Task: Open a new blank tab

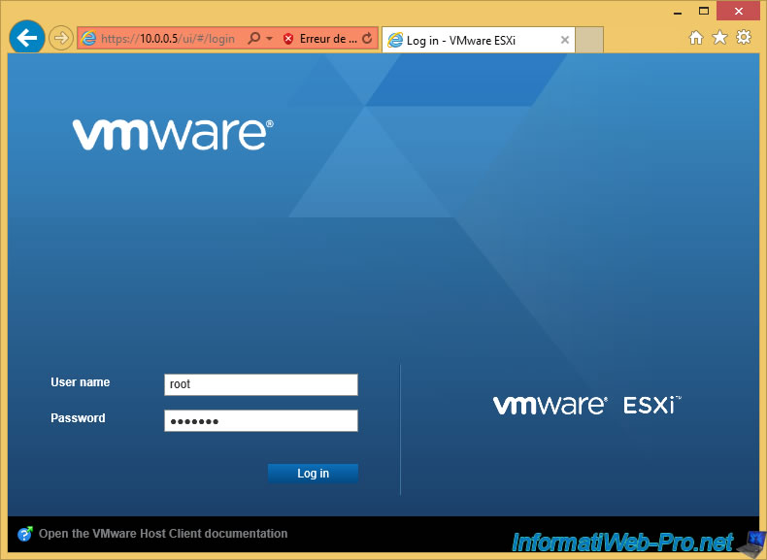Action: click(x=589, y=40)
